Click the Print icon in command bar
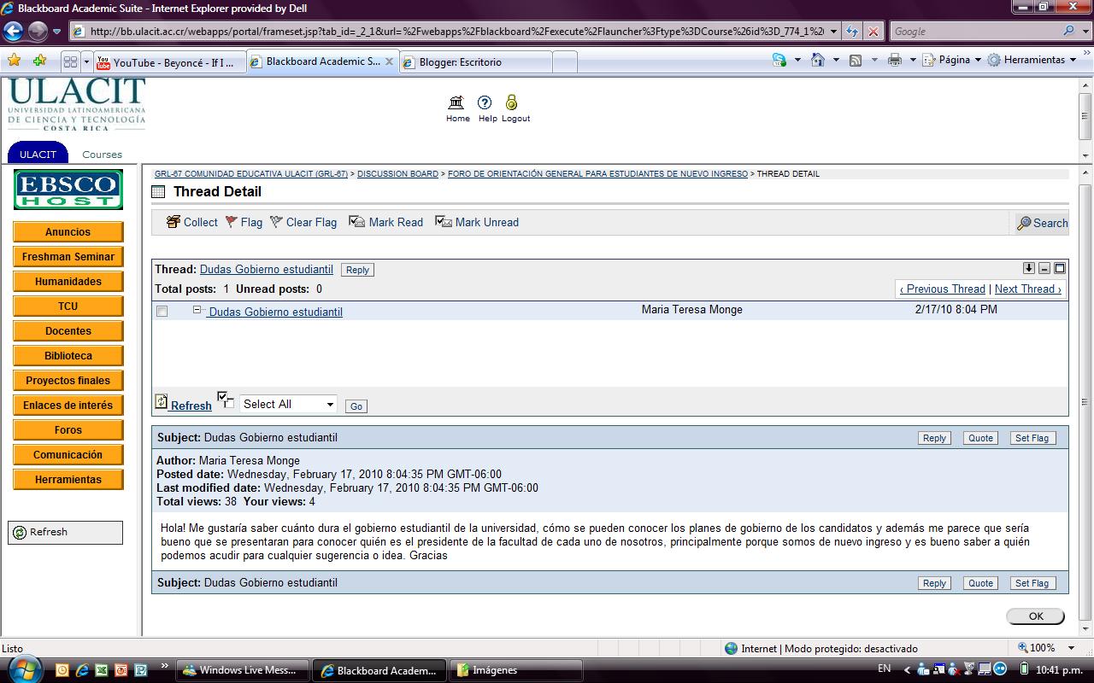 pos(895,60)
